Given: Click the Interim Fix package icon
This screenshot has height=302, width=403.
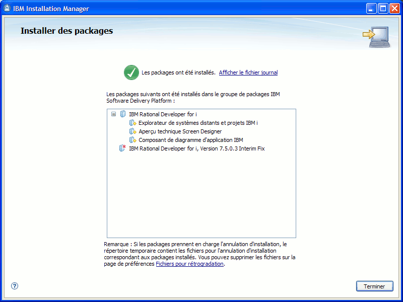Looking at the screenshot, I should (x=122, y=148).
